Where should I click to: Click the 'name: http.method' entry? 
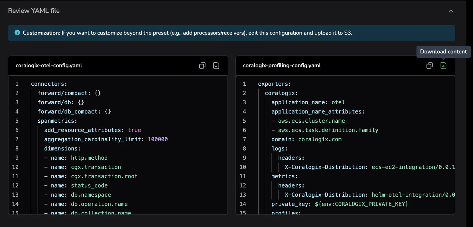point(76,158)
